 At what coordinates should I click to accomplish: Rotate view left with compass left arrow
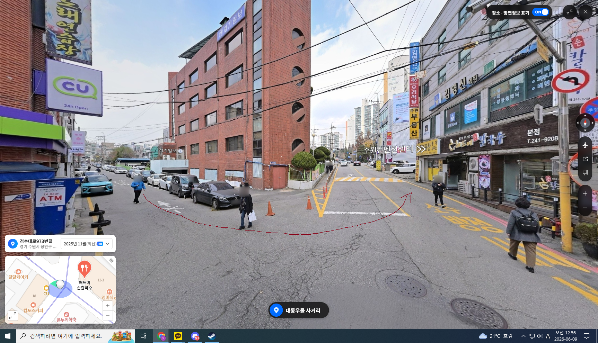point(578,123)
